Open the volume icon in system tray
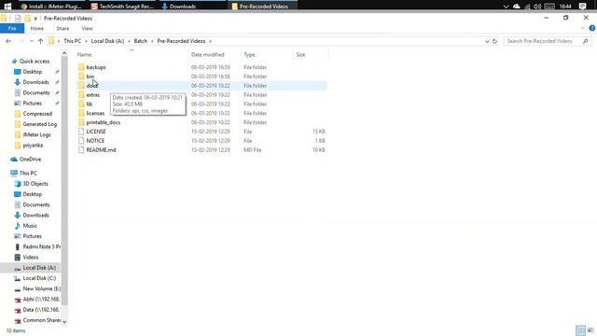The image size is (597, 336). coord(537,7)
